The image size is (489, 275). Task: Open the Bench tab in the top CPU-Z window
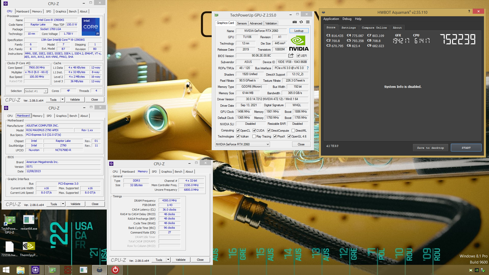73,11
